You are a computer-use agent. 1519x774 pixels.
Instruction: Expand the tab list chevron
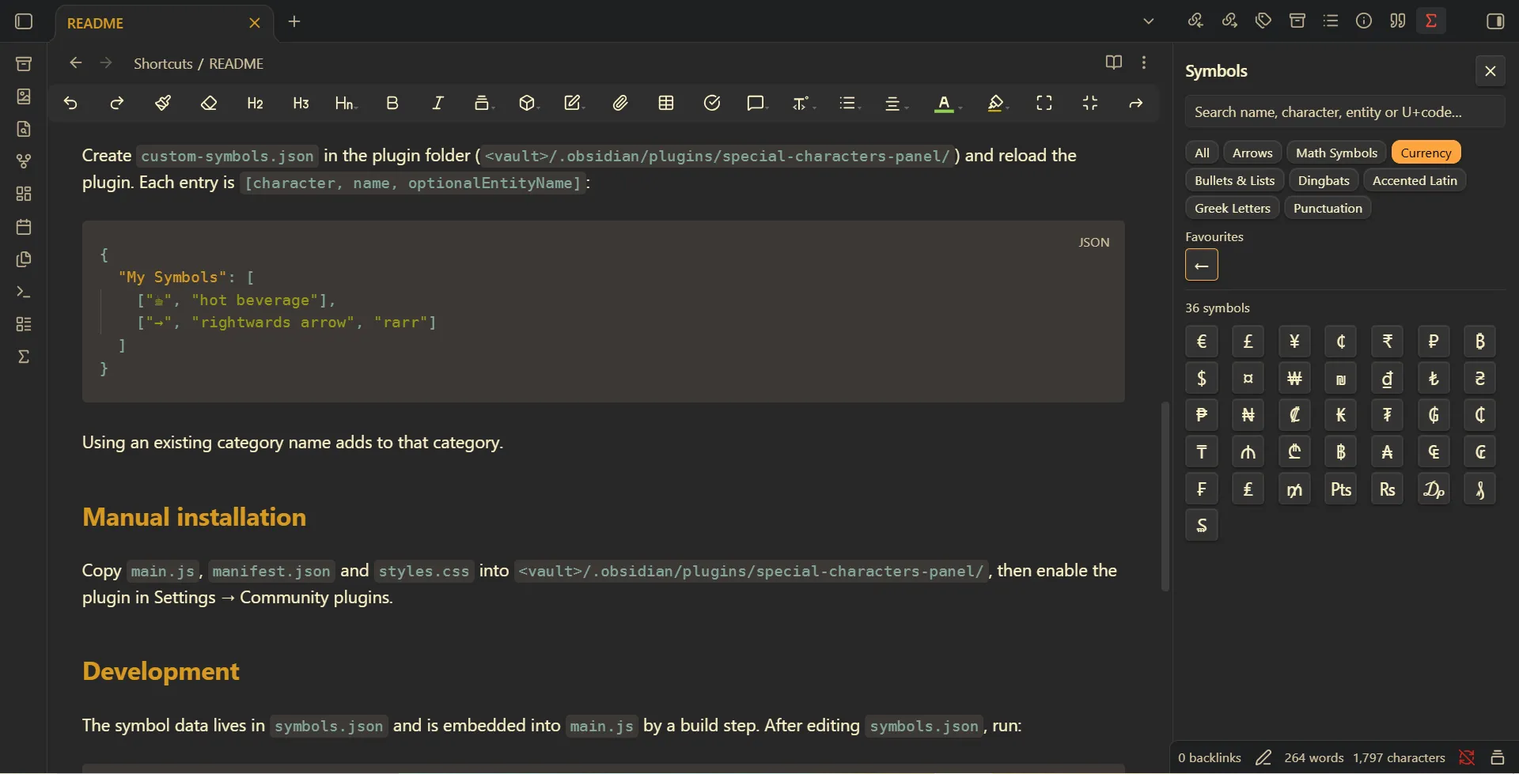pyautogui.click(x=1149, y=21)
